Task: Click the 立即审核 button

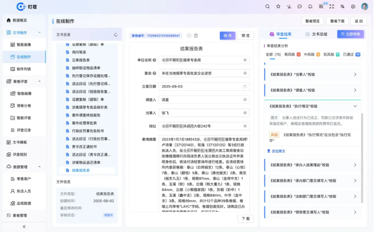Action: click(x=350, y=34)
